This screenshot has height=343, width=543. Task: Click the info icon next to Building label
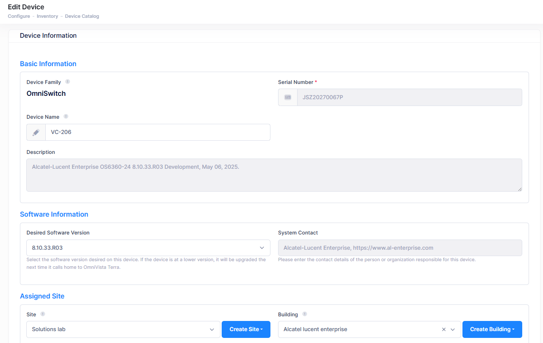(305, 314)
